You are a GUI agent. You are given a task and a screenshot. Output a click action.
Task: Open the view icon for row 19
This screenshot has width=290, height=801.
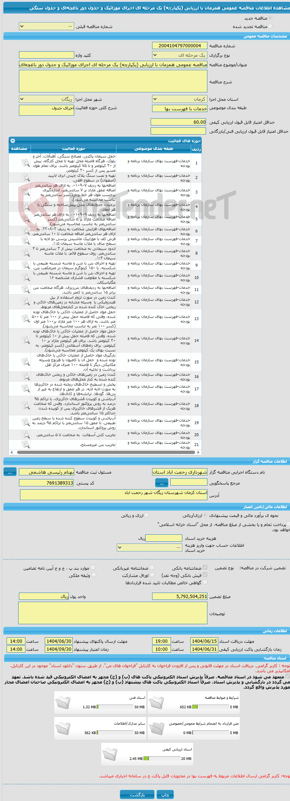[x=25, y=423]
